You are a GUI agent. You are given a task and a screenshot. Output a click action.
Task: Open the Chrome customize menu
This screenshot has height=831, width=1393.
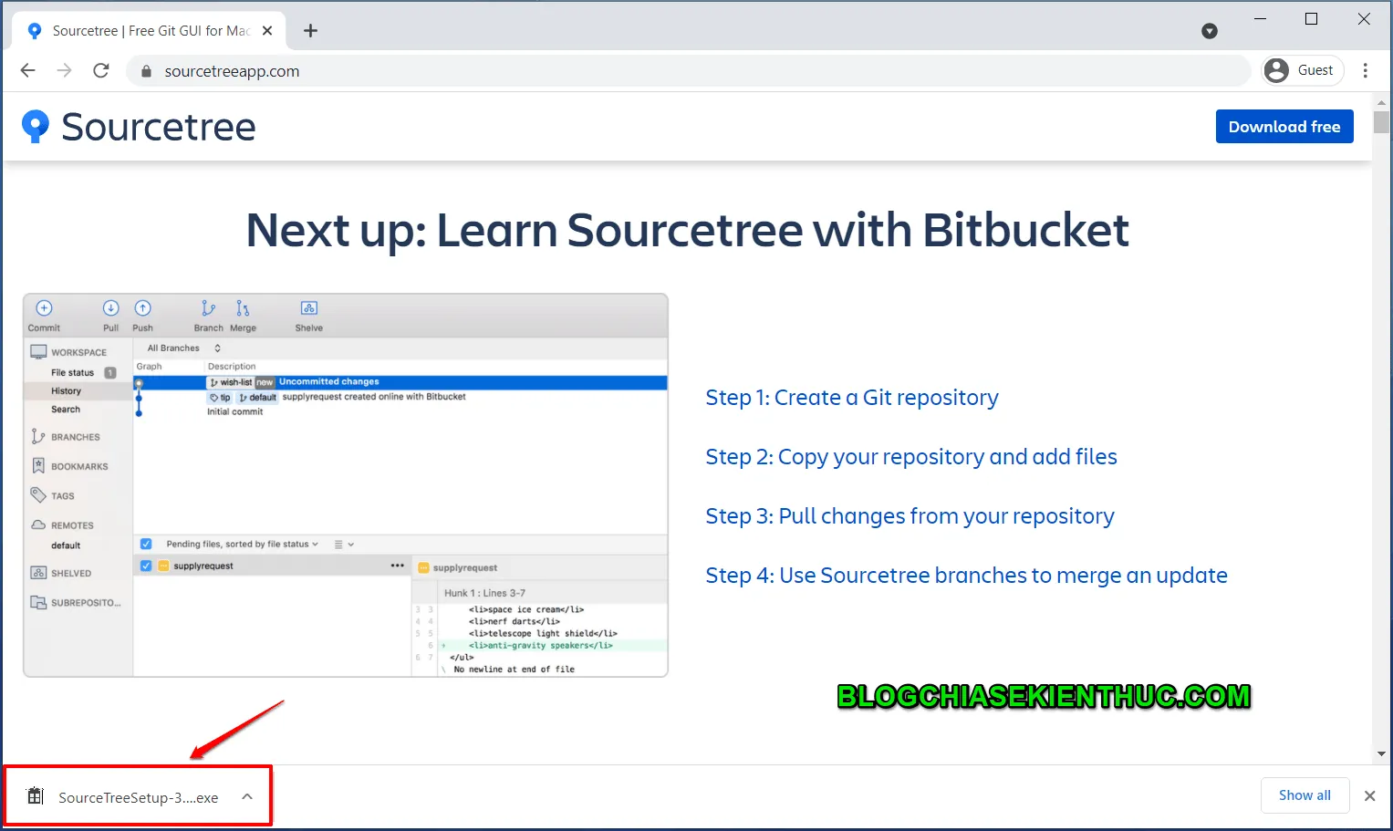click(x=1366, y=70)
